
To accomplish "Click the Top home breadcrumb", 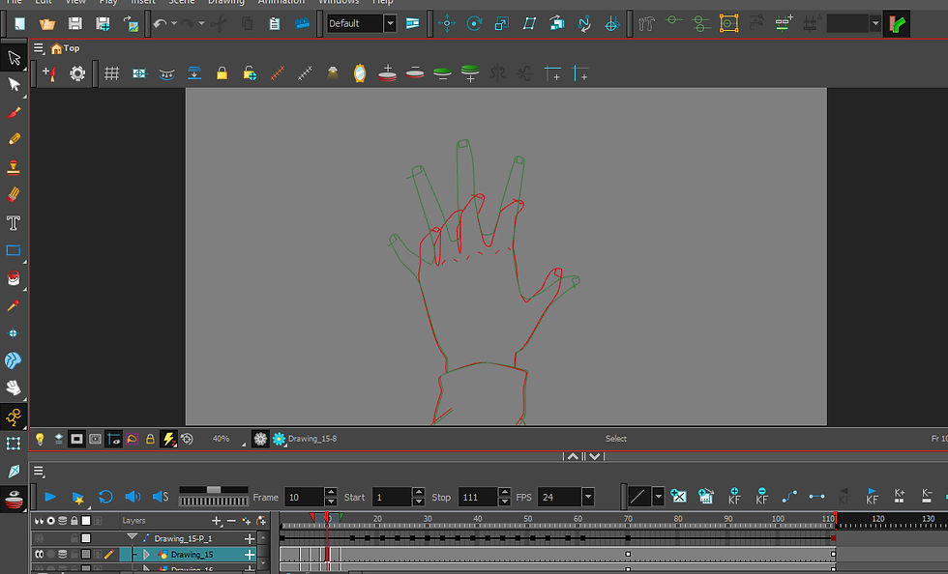I will coord(66,48).
